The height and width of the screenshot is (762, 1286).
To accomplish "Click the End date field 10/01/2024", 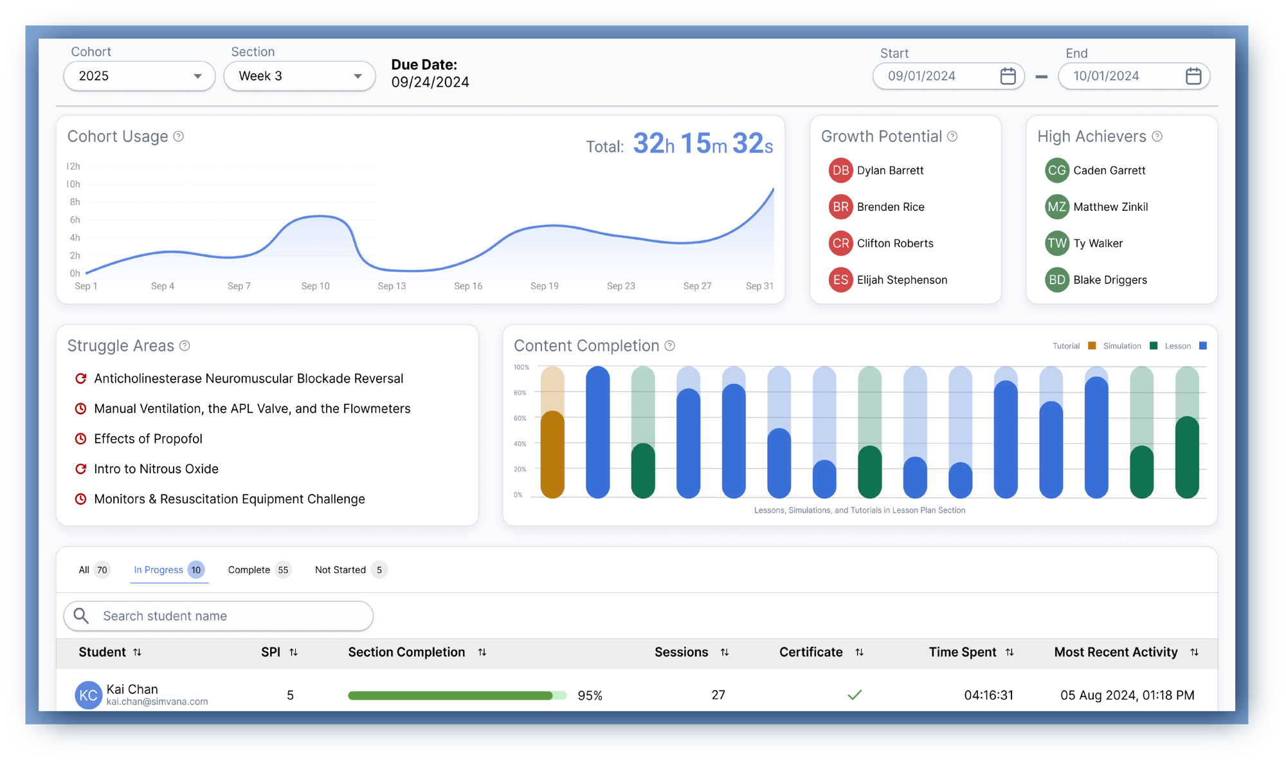I will pyautogui.click(x=1134, y=76).
